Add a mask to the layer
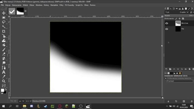 click(189, 69)
